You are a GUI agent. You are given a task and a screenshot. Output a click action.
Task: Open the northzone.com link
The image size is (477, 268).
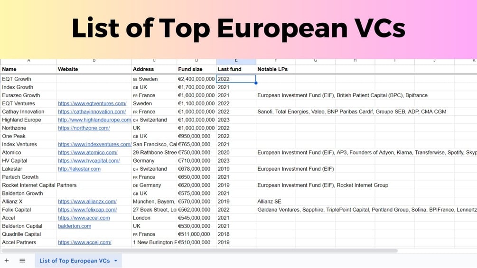[x=84, y=128]
